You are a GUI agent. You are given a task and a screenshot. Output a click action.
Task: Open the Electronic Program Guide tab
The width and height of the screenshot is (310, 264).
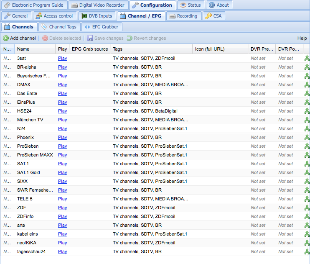point(34,5)
